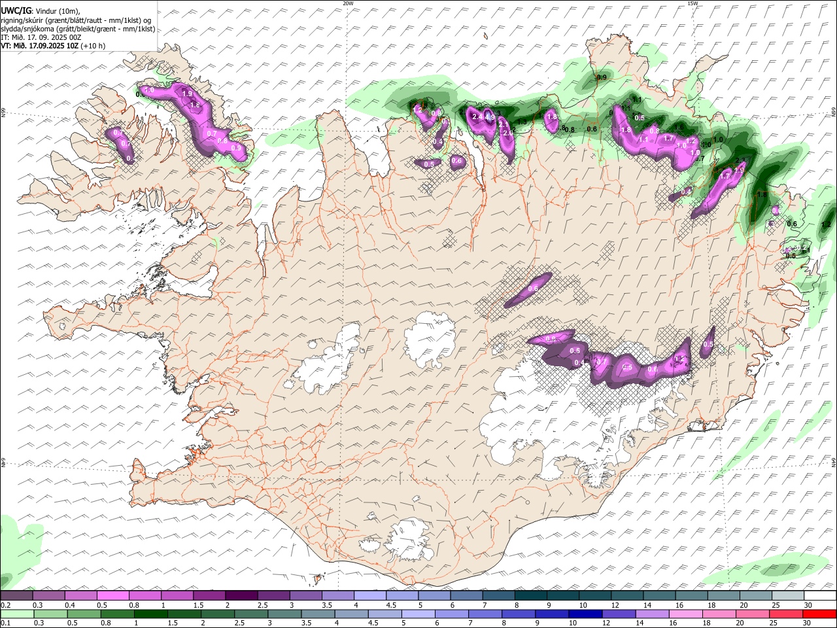Click the '(+10 h)' forecast offset text
This screenshot has width=837, height=628.
point(94,46)
